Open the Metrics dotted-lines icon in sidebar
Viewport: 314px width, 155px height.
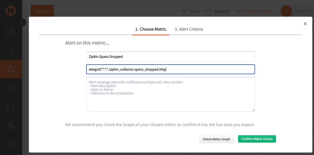click(x=10, y=50)
